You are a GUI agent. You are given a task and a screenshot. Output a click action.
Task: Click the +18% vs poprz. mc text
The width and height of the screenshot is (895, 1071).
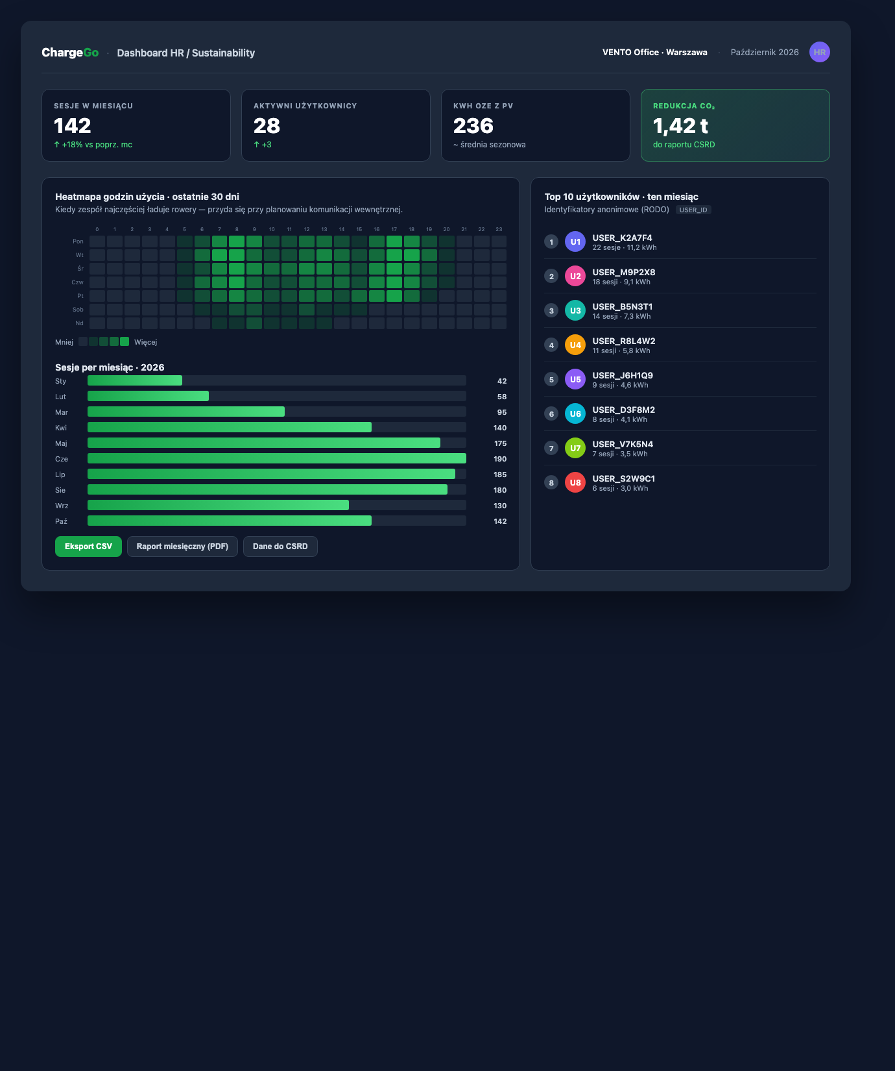click(93, 145)
